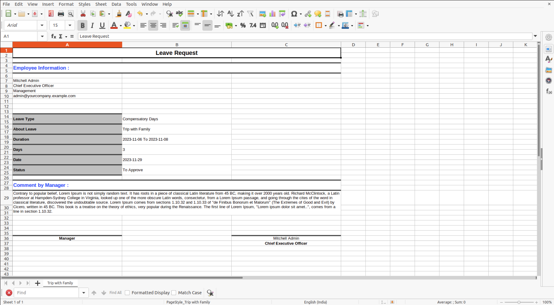Open the Styles menu

click(84, 4)
